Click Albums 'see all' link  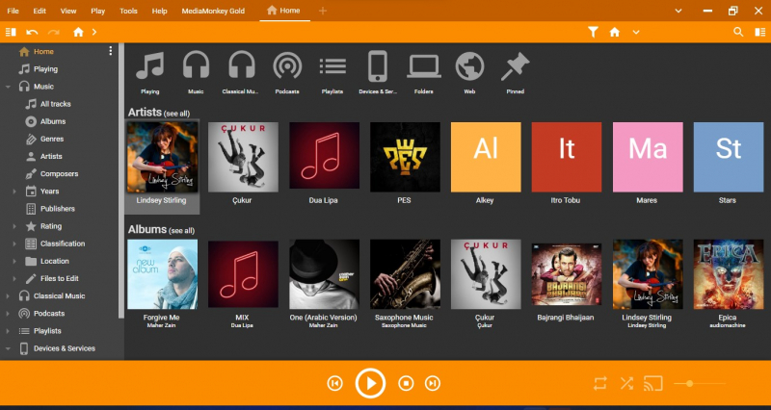pos(181,231)
